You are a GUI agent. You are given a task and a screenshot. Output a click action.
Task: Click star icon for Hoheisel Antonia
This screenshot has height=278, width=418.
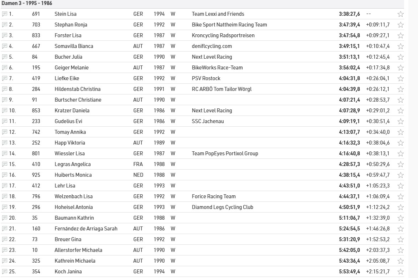400,208
